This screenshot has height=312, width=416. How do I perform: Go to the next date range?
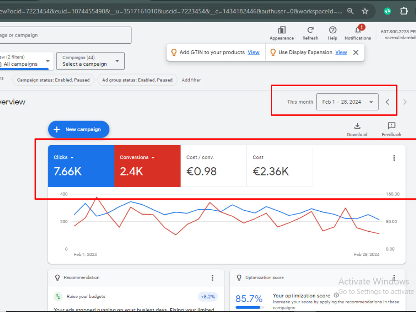(405, 102)
